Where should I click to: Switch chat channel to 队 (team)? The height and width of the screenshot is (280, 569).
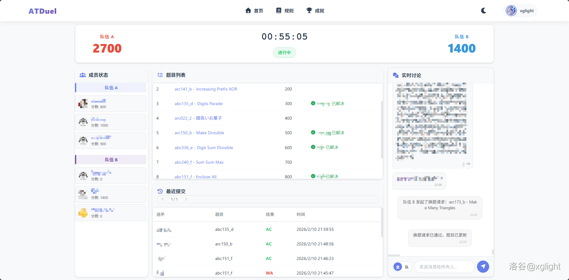click(x=407, y=267)
